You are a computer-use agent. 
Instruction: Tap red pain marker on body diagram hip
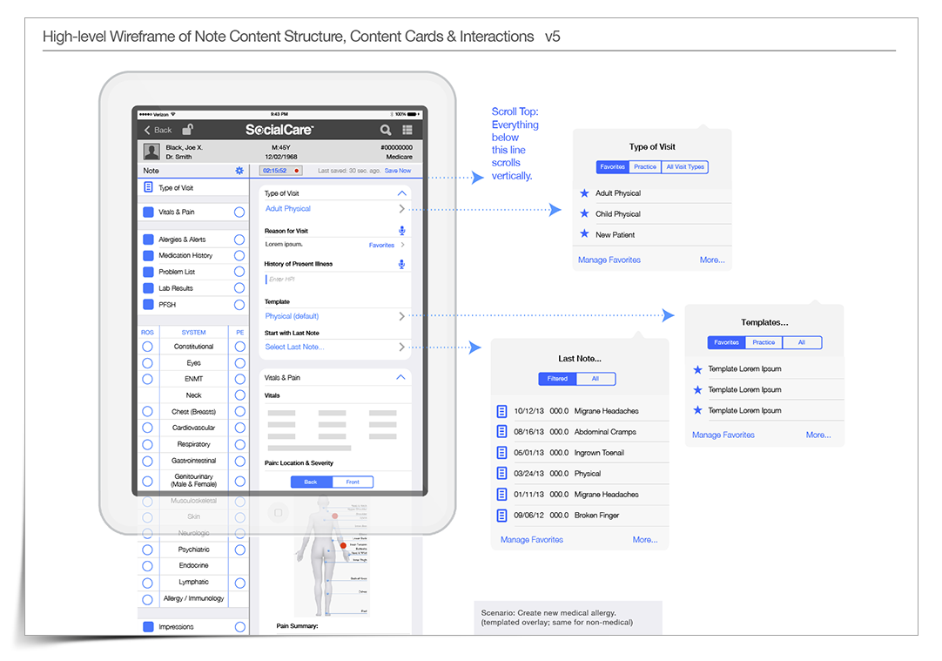coord(343,546)
